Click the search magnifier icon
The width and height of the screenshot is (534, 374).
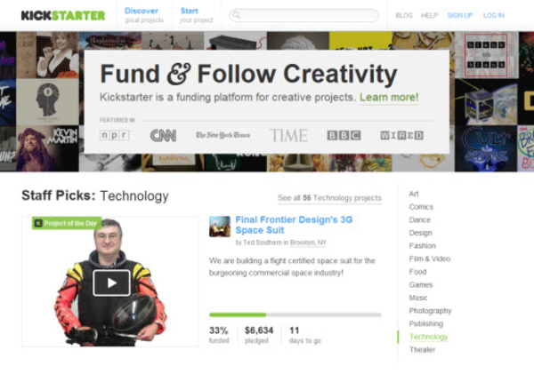237,15
